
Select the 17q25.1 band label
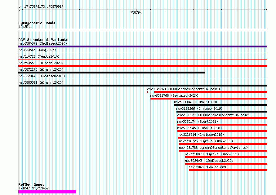[25, 27]
